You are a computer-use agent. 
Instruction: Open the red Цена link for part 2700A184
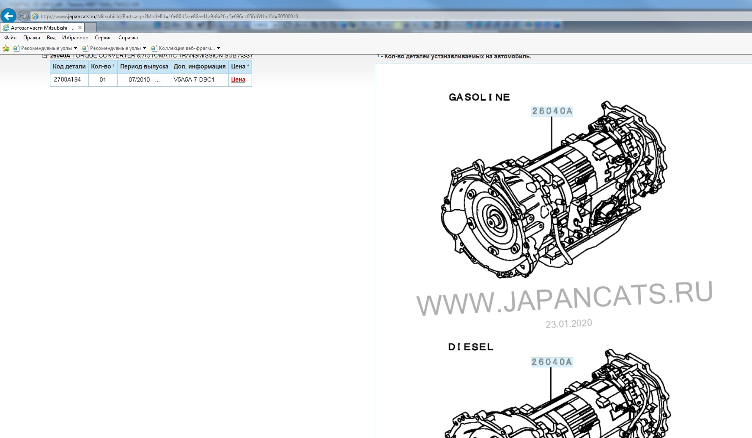tap(238, 79)
